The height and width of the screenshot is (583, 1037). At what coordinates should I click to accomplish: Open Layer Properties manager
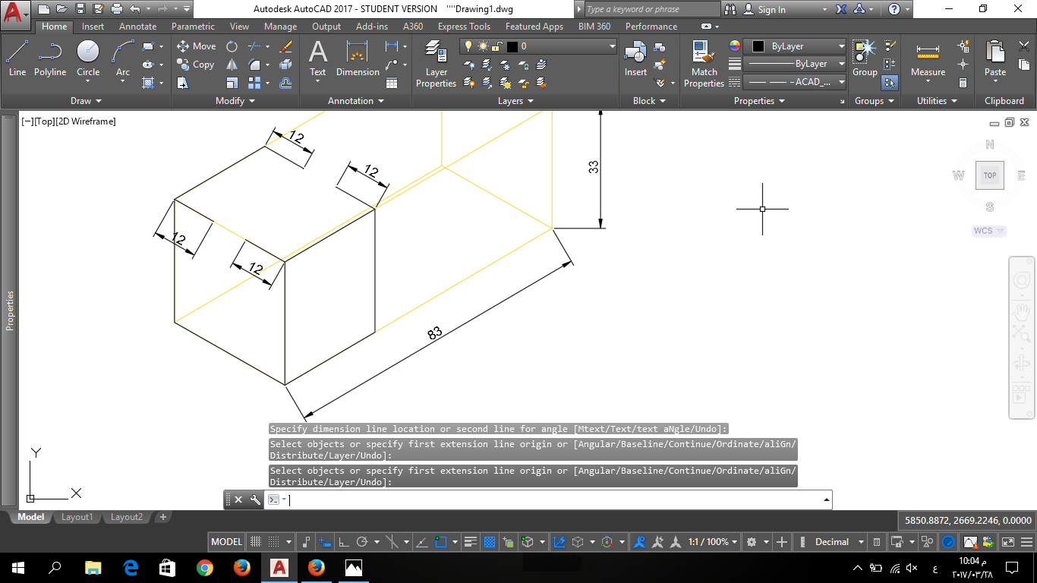click(x=436, y=65)
